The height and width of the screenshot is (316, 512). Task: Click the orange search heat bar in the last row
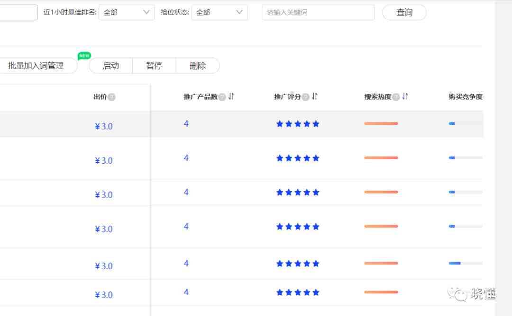[x=381, y=292]
